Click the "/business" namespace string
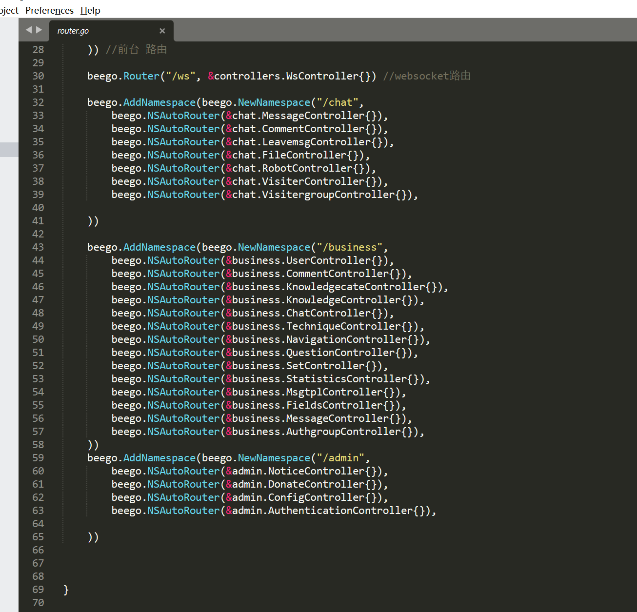637x612 pixels. click(x=349, y=247)
